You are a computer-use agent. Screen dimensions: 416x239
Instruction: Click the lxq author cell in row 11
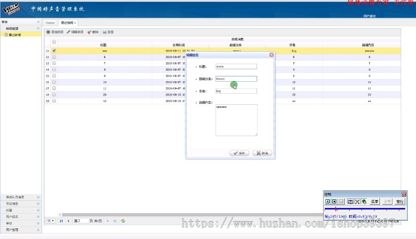click(x=294, y=51)
